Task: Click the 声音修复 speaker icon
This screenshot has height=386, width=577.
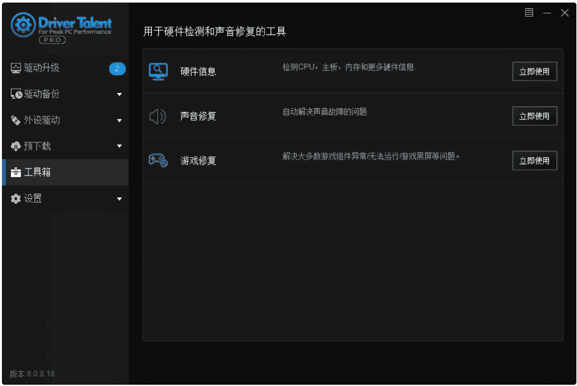Action: (156, 116)
